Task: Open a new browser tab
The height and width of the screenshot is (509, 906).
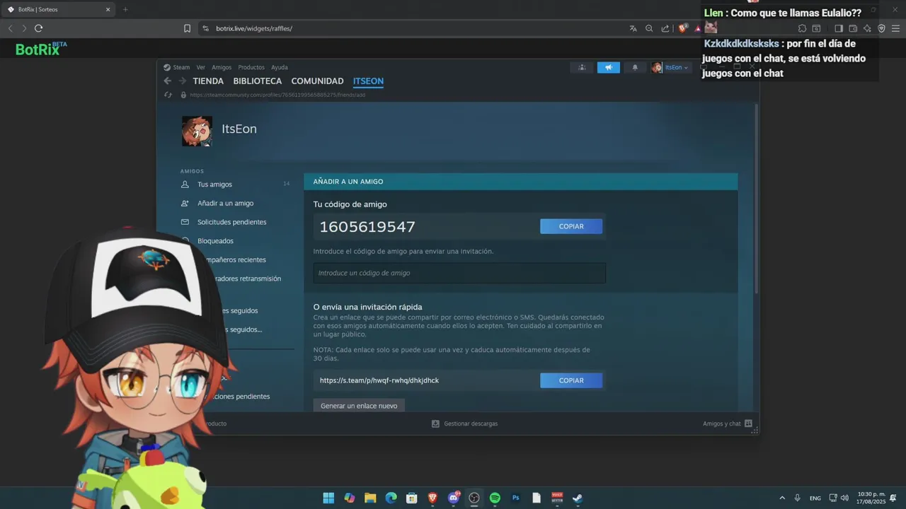Action: click(x=125, y=9)
